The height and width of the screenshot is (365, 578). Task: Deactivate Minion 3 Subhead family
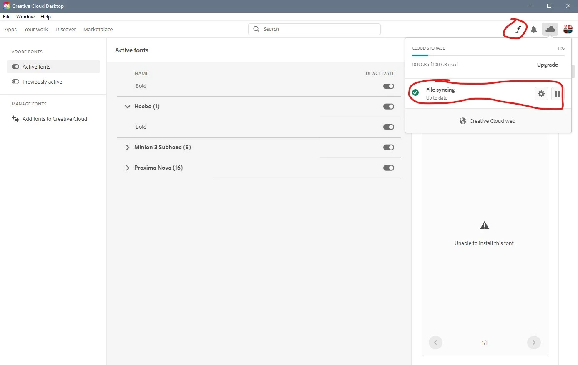(x=389, y=147)
